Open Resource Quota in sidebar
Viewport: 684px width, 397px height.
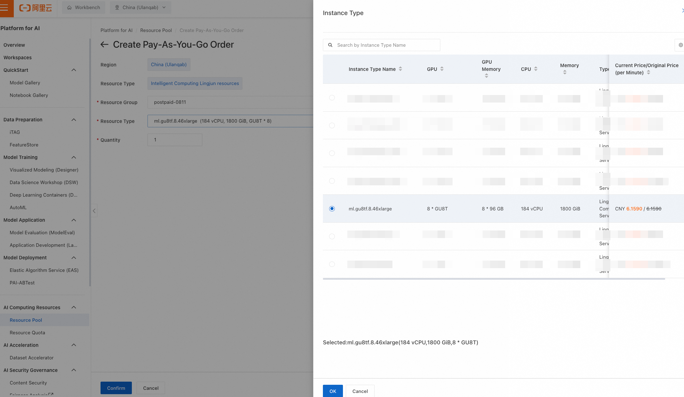click(27, 333)
